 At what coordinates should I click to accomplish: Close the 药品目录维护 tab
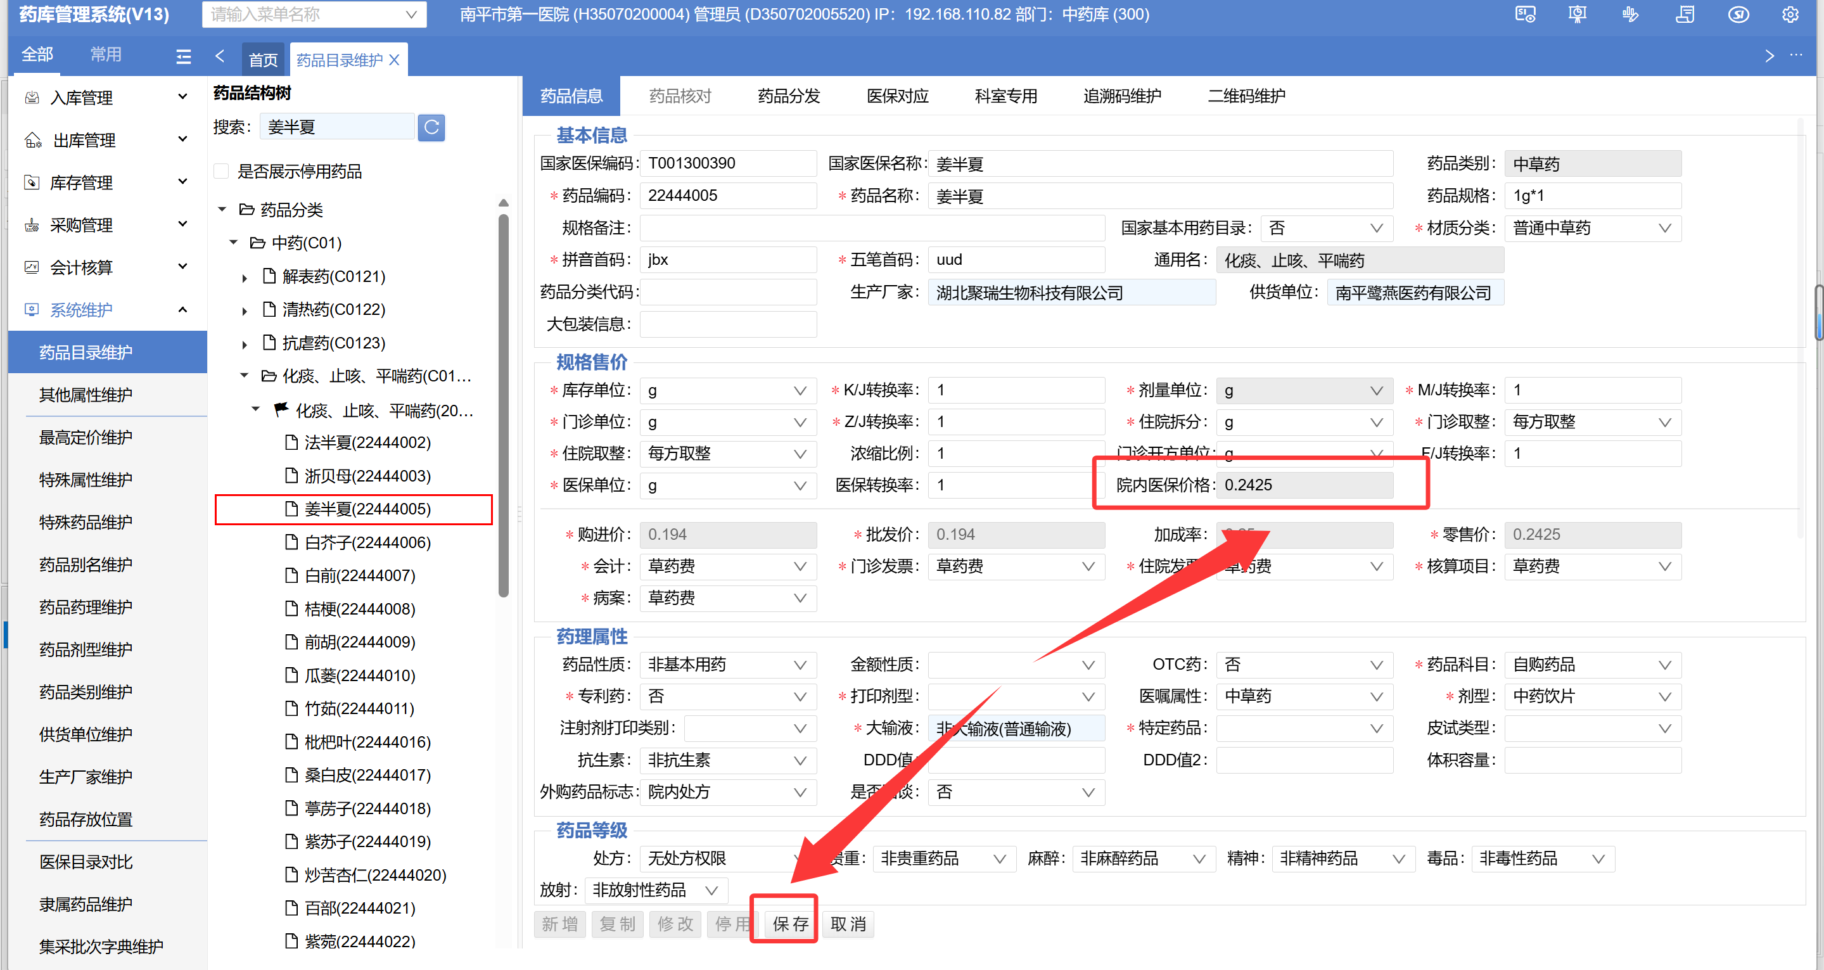pos(395,60)
